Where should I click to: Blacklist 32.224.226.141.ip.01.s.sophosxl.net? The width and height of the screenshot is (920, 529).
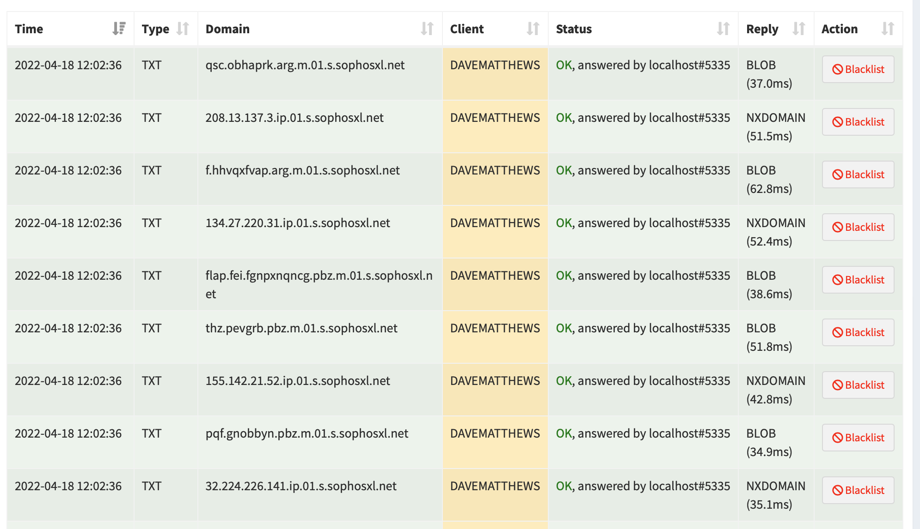pyautogui.click(x=858, y=490)
